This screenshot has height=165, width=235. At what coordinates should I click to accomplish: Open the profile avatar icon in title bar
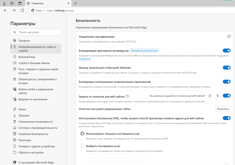click(4, 3)
